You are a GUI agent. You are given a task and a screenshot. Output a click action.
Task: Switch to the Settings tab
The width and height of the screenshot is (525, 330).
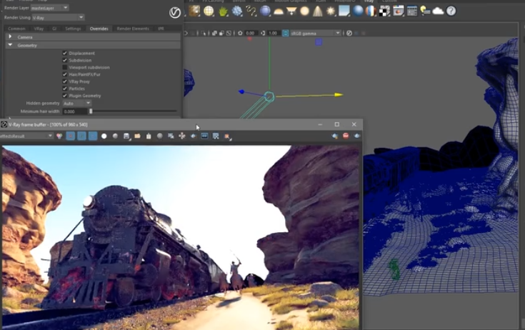pyautogui.click(x=73, y=29)
